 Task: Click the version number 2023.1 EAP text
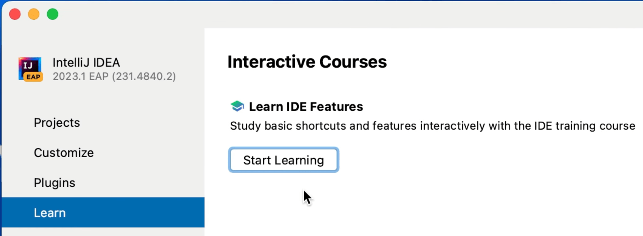[114, 76]
